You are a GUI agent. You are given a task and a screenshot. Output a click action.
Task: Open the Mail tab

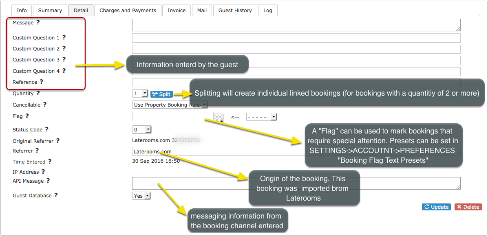[202, 10]
